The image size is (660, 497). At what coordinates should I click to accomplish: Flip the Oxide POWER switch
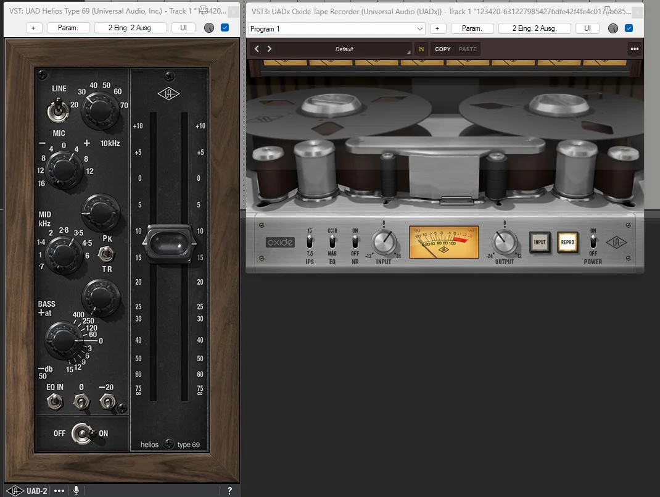[x=593, y=242]
